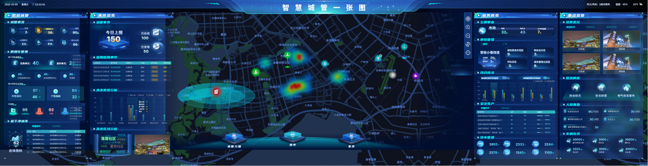The image size is (648, 166).
Task: Click the purple marker on the map
Action: 416,76
